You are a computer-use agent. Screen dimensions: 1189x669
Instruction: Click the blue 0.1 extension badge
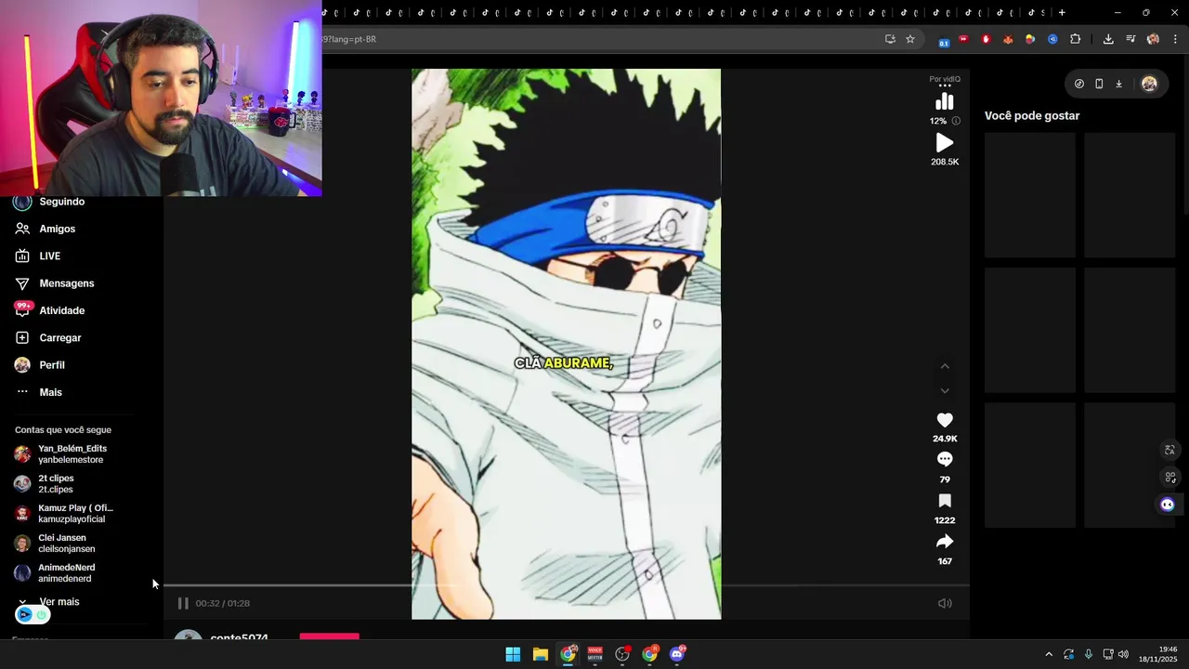tap(944, 42)
